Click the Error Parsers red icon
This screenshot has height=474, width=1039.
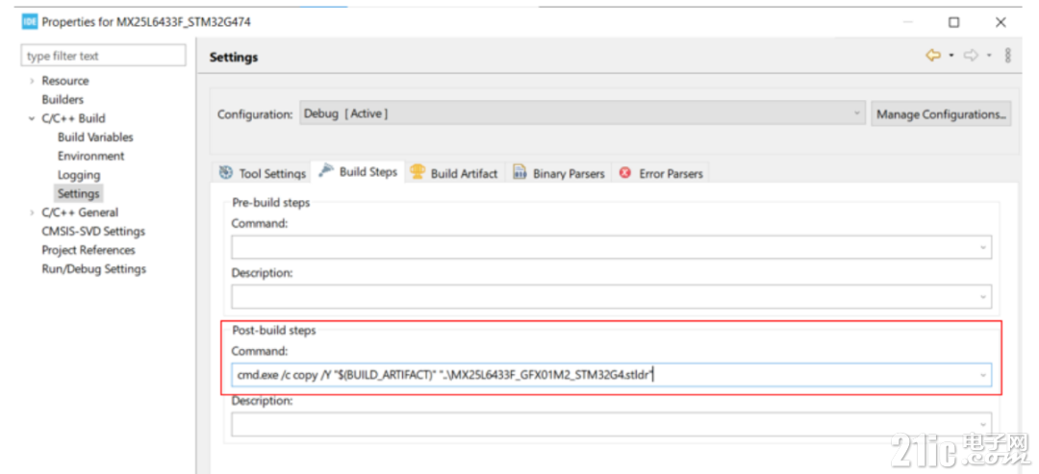(625, 173)
